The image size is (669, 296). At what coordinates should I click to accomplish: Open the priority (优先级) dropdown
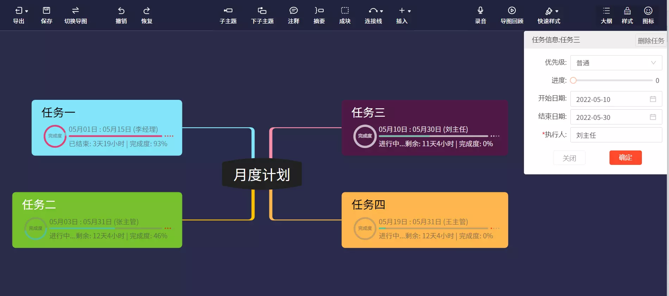tap(616, 63)
